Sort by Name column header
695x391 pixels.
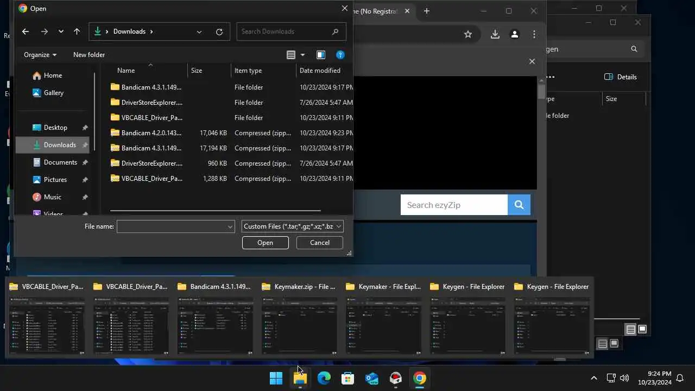126,71
